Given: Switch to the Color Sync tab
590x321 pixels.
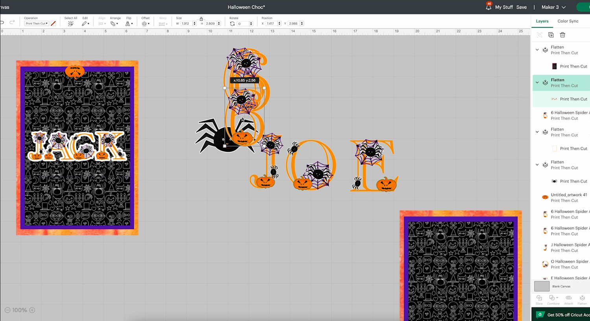Looking at the screenshot, I should coord(568,21).
